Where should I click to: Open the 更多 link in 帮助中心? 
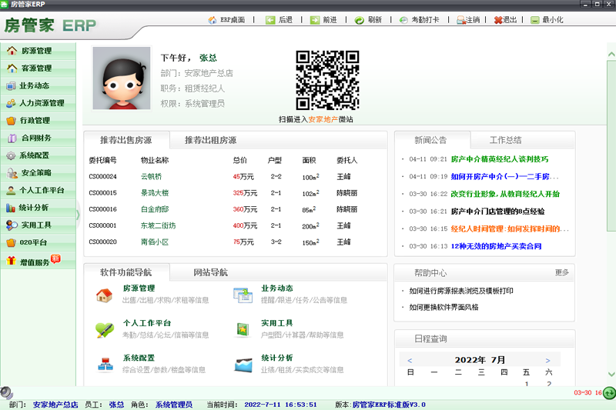click(561, 272)
